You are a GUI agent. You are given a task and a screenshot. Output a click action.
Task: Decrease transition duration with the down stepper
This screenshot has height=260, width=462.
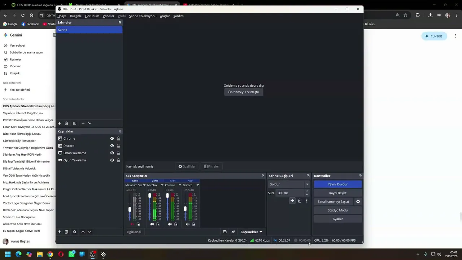coord(307,195)
